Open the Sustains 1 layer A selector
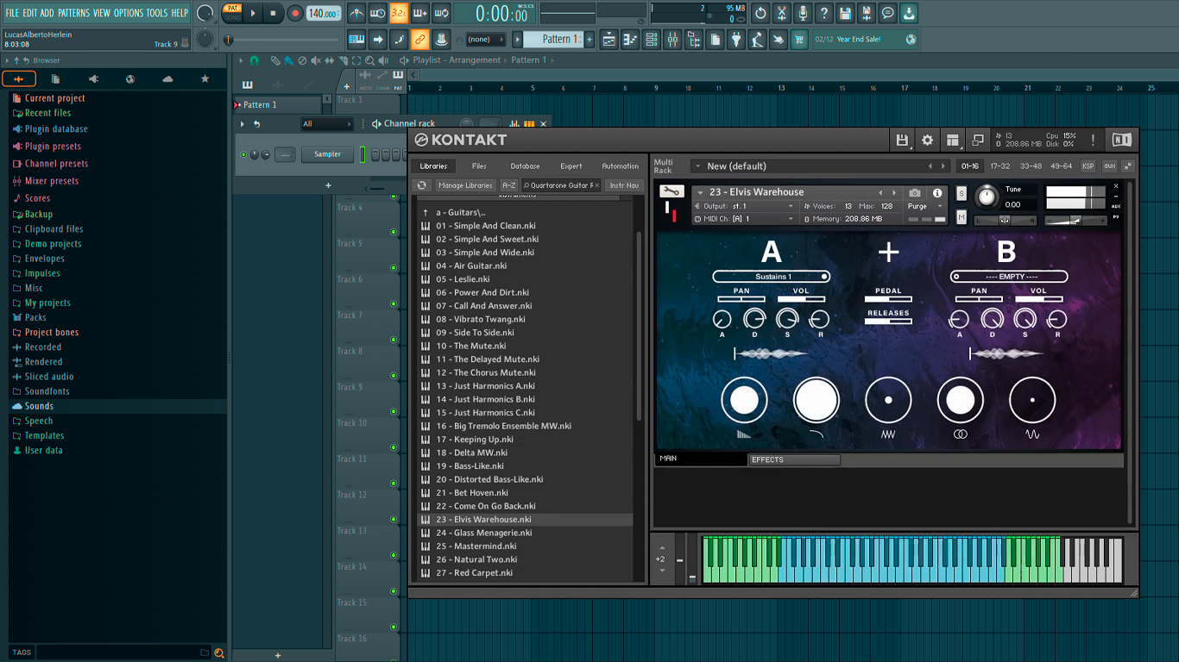This screenshot has height=662, width=1179. pyautogui.click(x=772, y=277)
